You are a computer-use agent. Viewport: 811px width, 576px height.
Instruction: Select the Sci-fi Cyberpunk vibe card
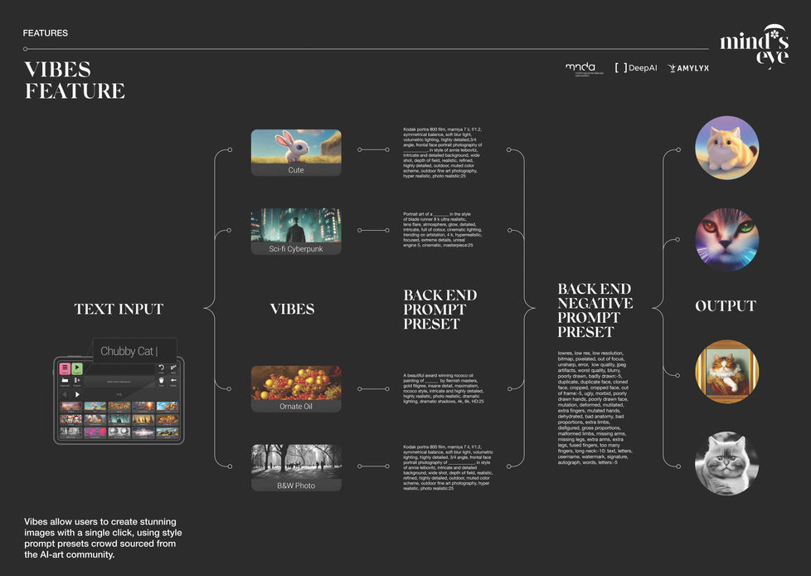[x=296, y=232]
